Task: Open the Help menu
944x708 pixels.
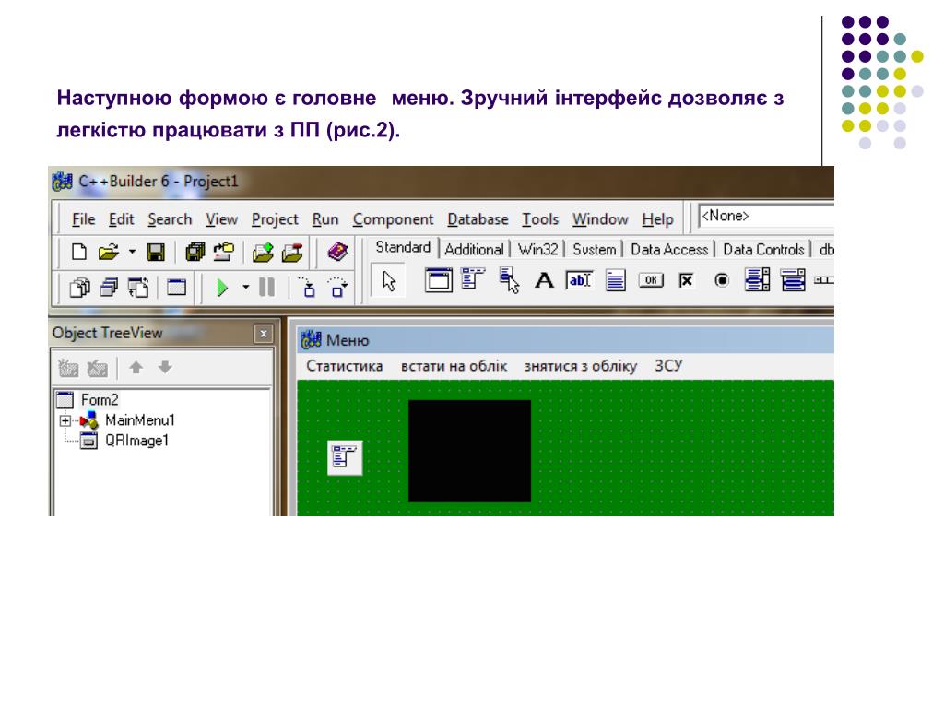Action: click(x=657, y=220)
